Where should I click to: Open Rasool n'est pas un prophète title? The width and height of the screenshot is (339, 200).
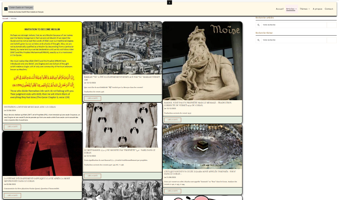198,104
